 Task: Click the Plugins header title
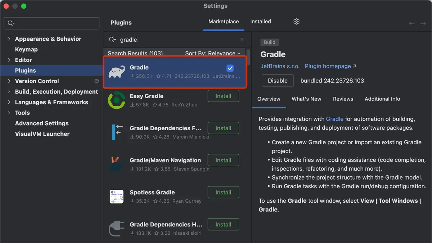click(x=121, y=22)
